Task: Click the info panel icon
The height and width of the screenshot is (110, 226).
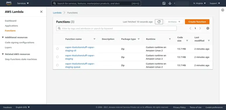Action: tap(223, 10)
